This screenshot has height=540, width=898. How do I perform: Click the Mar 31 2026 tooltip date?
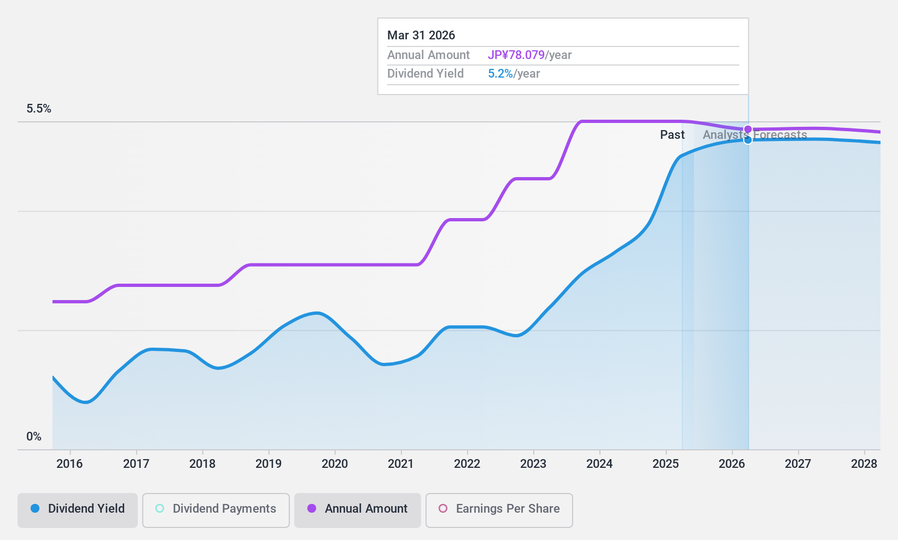tap(421, 36)
